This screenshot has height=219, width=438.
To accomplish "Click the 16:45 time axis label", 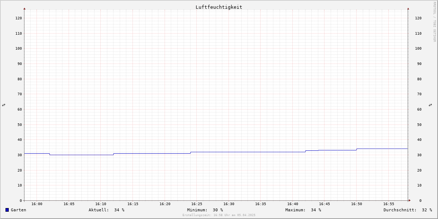I will 325,204.
